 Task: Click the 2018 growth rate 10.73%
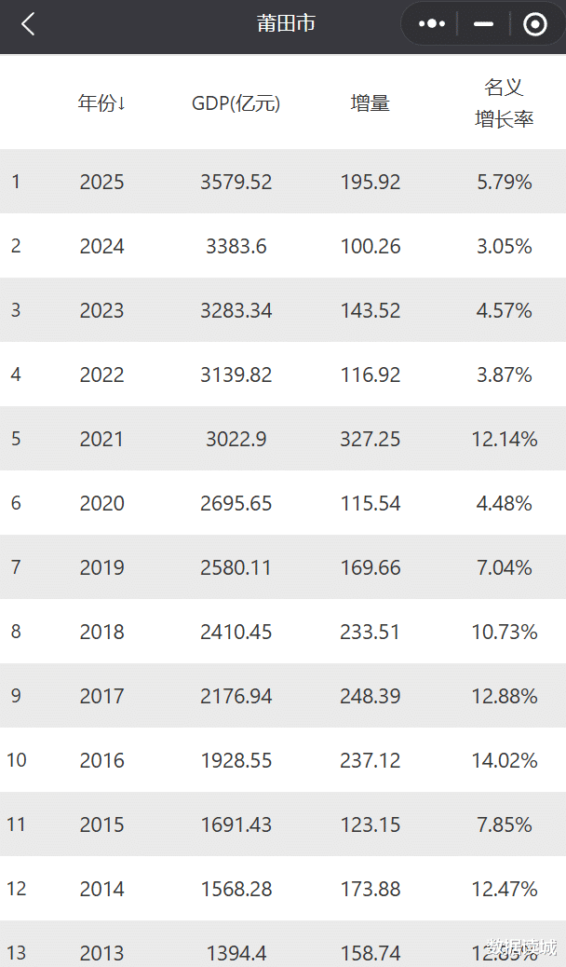pyautogui.click(x=504, y=632)
